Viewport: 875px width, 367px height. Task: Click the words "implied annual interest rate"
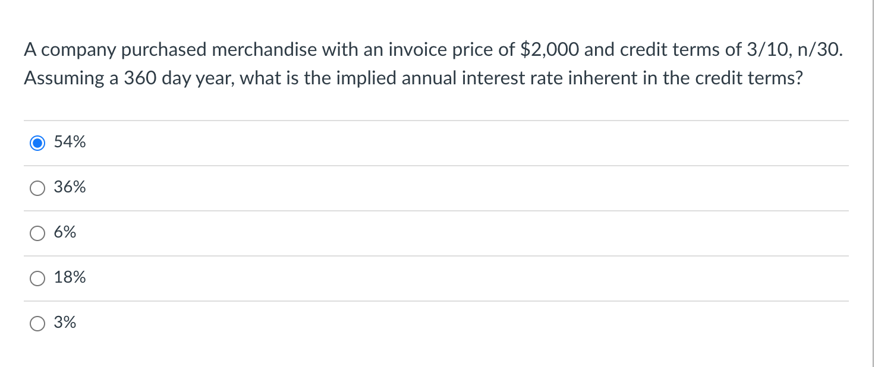[x=459, y=79]
